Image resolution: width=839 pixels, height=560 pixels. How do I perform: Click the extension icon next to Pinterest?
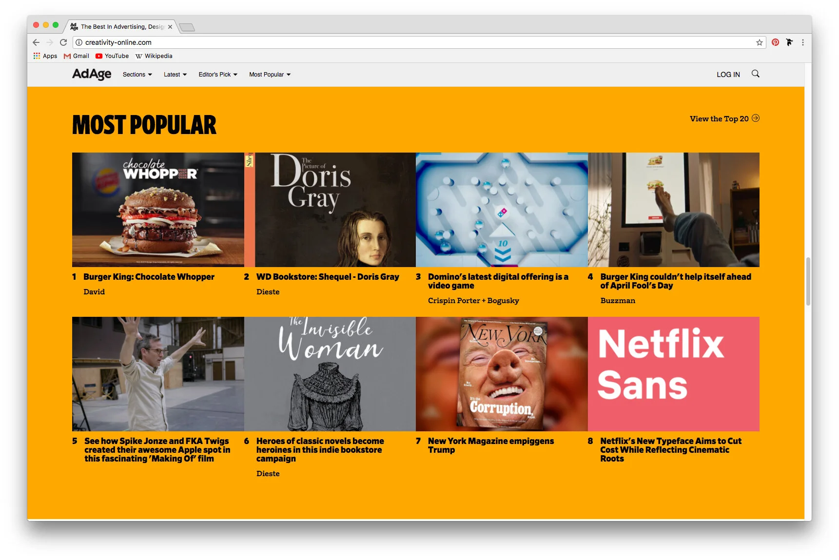click(x=789, y=42)
